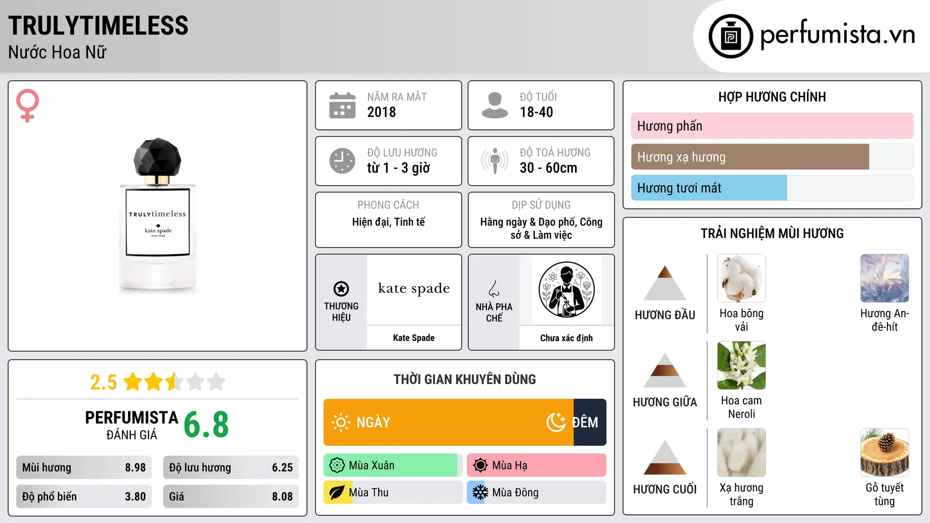The image size is (930, 523).
Task: Click the age range value 18-40
Action: [536, 112]
